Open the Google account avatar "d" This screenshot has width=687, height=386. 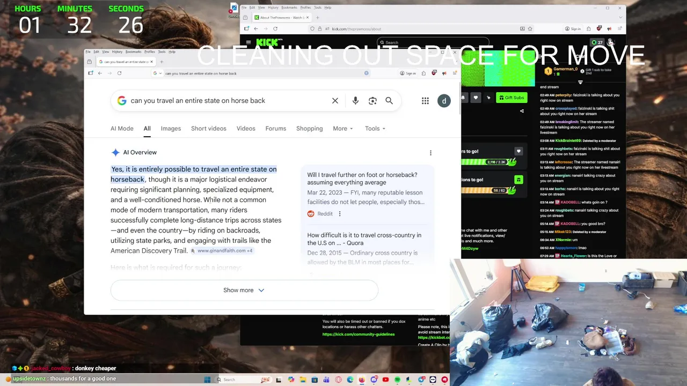click(444, 101)
